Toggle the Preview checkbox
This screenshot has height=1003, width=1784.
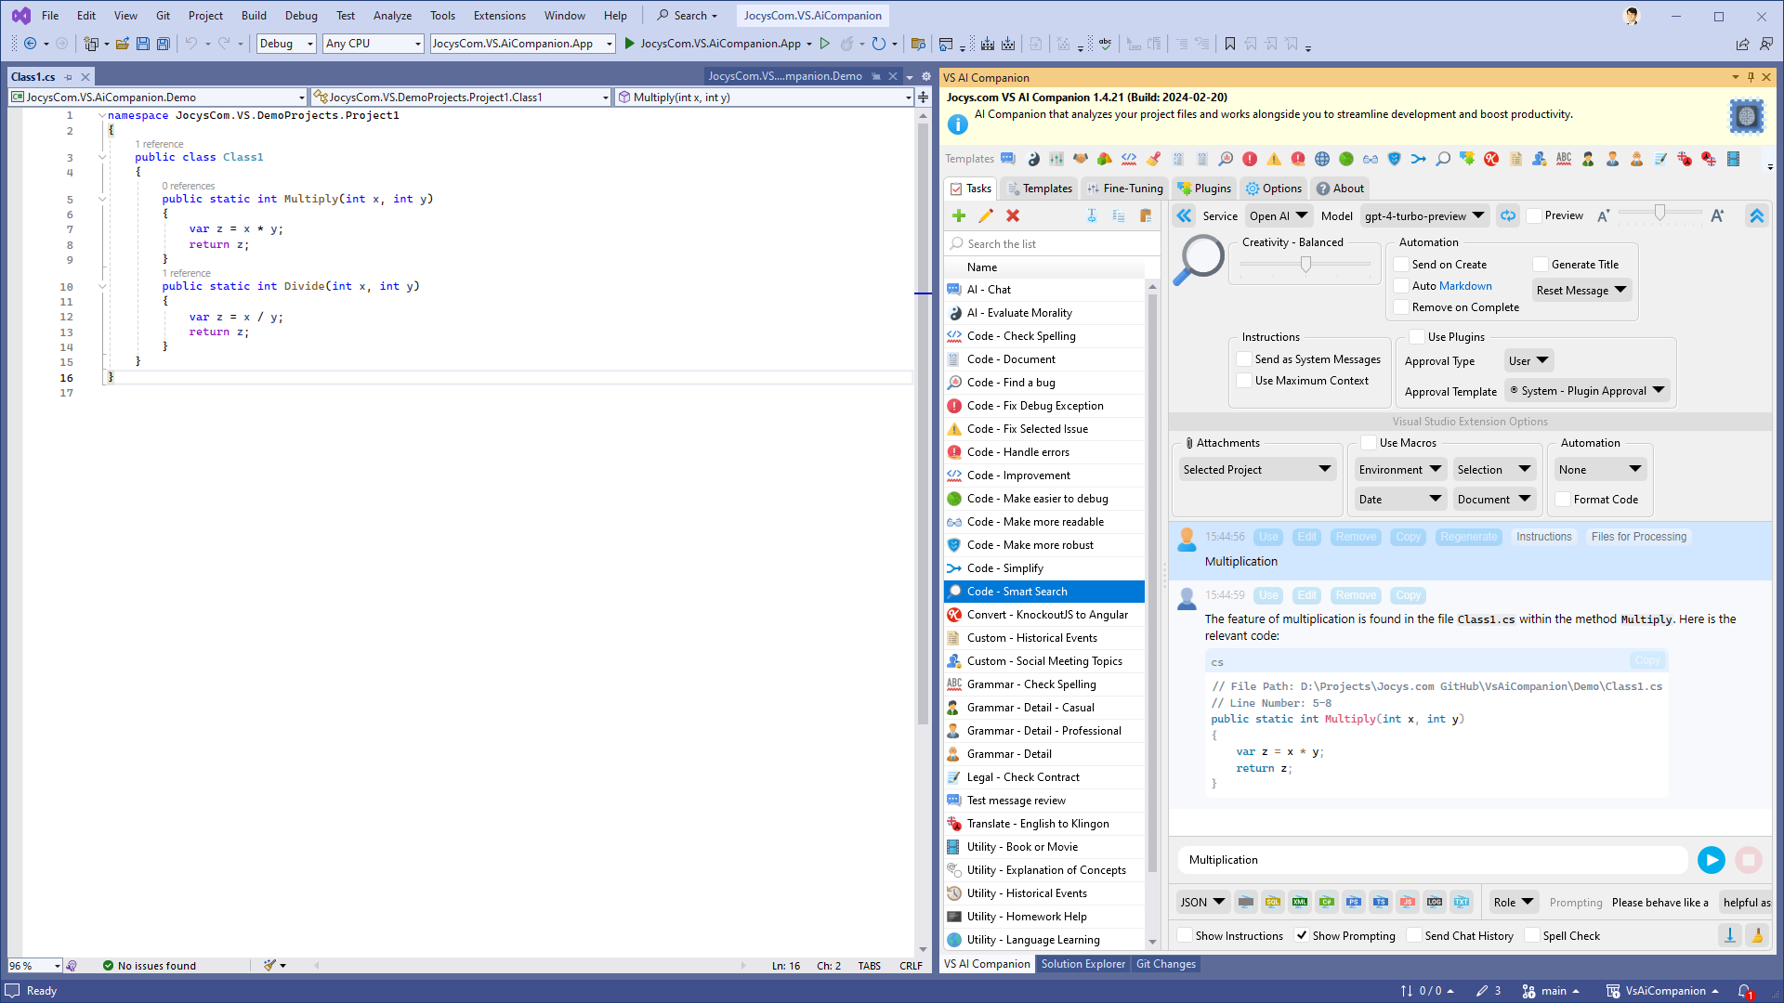click(x=1535, y=215)
